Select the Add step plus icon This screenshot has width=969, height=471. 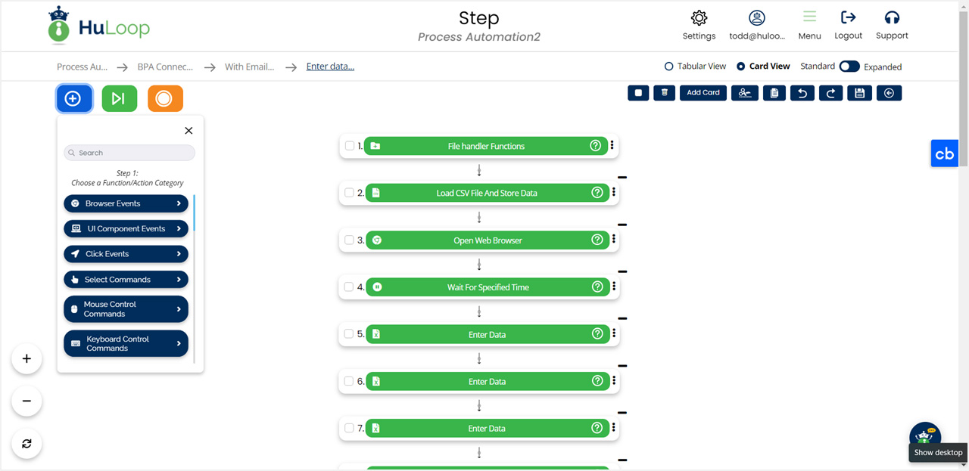point(73,98)
